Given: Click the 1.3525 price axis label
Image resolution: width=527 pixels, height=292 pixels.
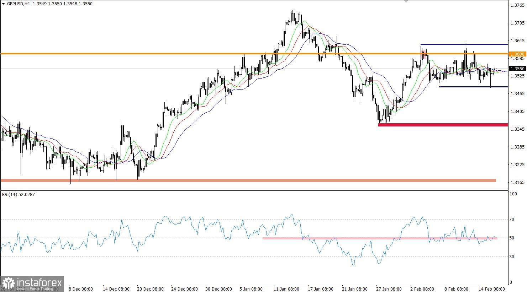Looking at the screenshot, I should (517, 76).
